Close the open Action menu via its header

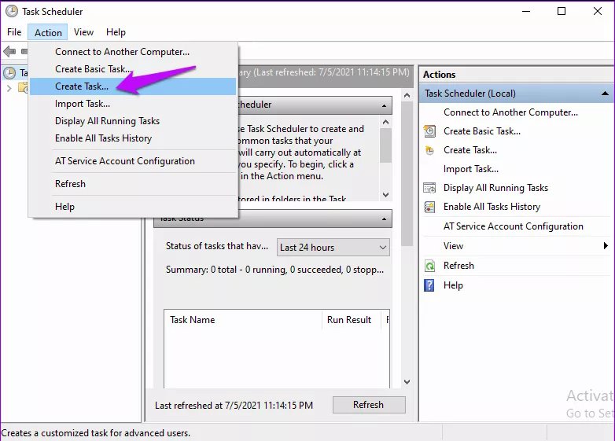click(x=48, y=32)
